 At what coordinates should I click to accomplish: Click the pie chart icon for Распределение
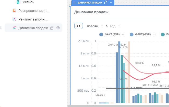14,11
